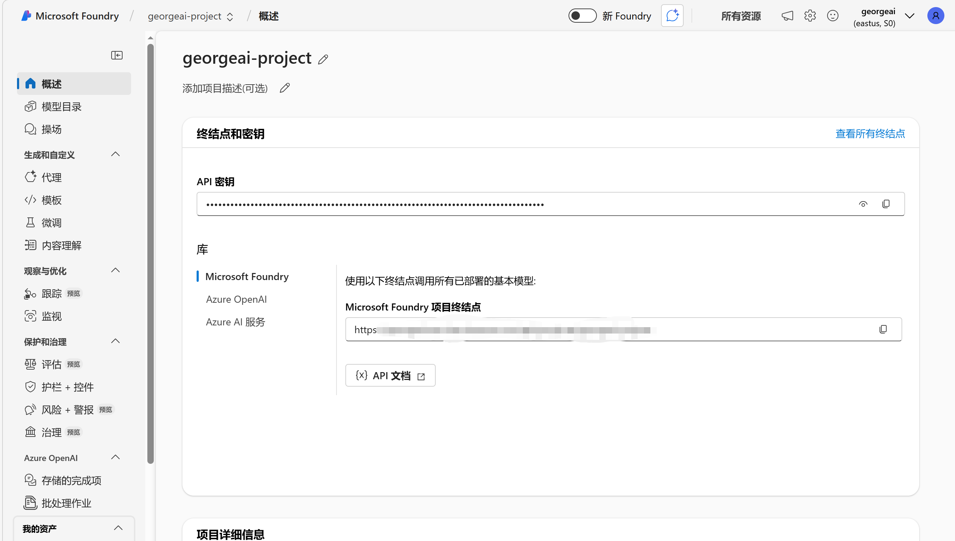Toggle the 新 Foundry switch
The height and width of the screenshot is (541, 955).
pos(582,16)
